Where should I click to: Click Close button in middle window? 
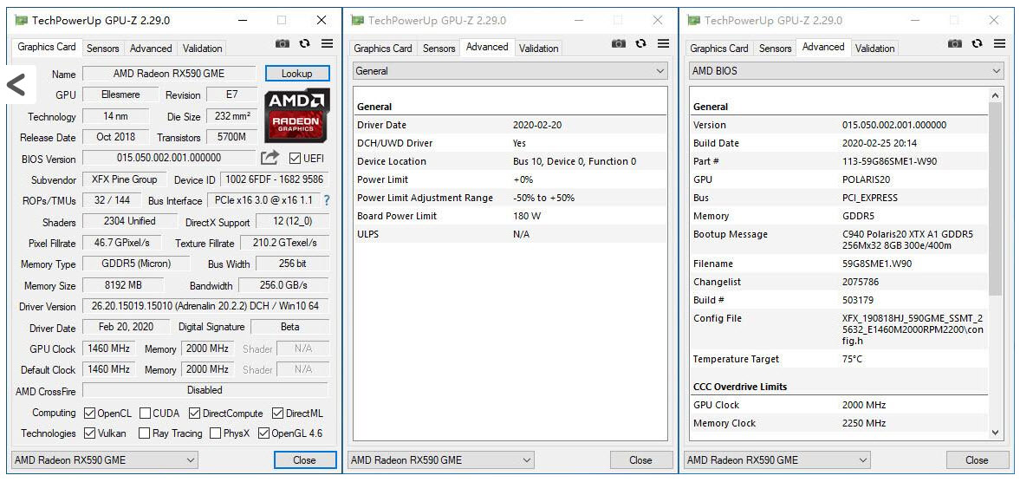tap(640, 459)
